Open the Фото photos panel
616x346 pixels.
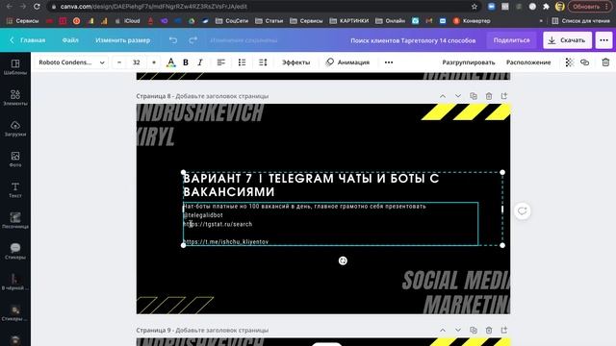15,160
